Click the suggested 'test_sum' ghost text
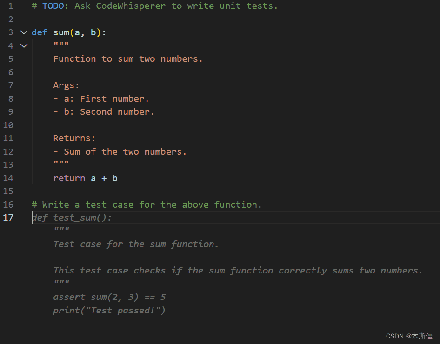Image resolution: width=440 pixels, height=344 pixels. 74,218
